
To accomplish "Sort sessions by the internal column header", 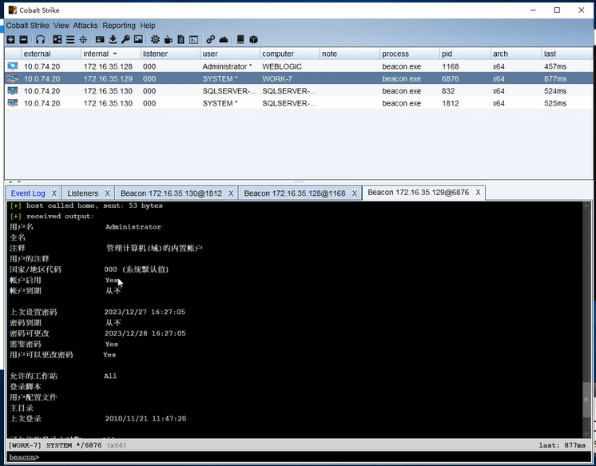I will (110, 54).
